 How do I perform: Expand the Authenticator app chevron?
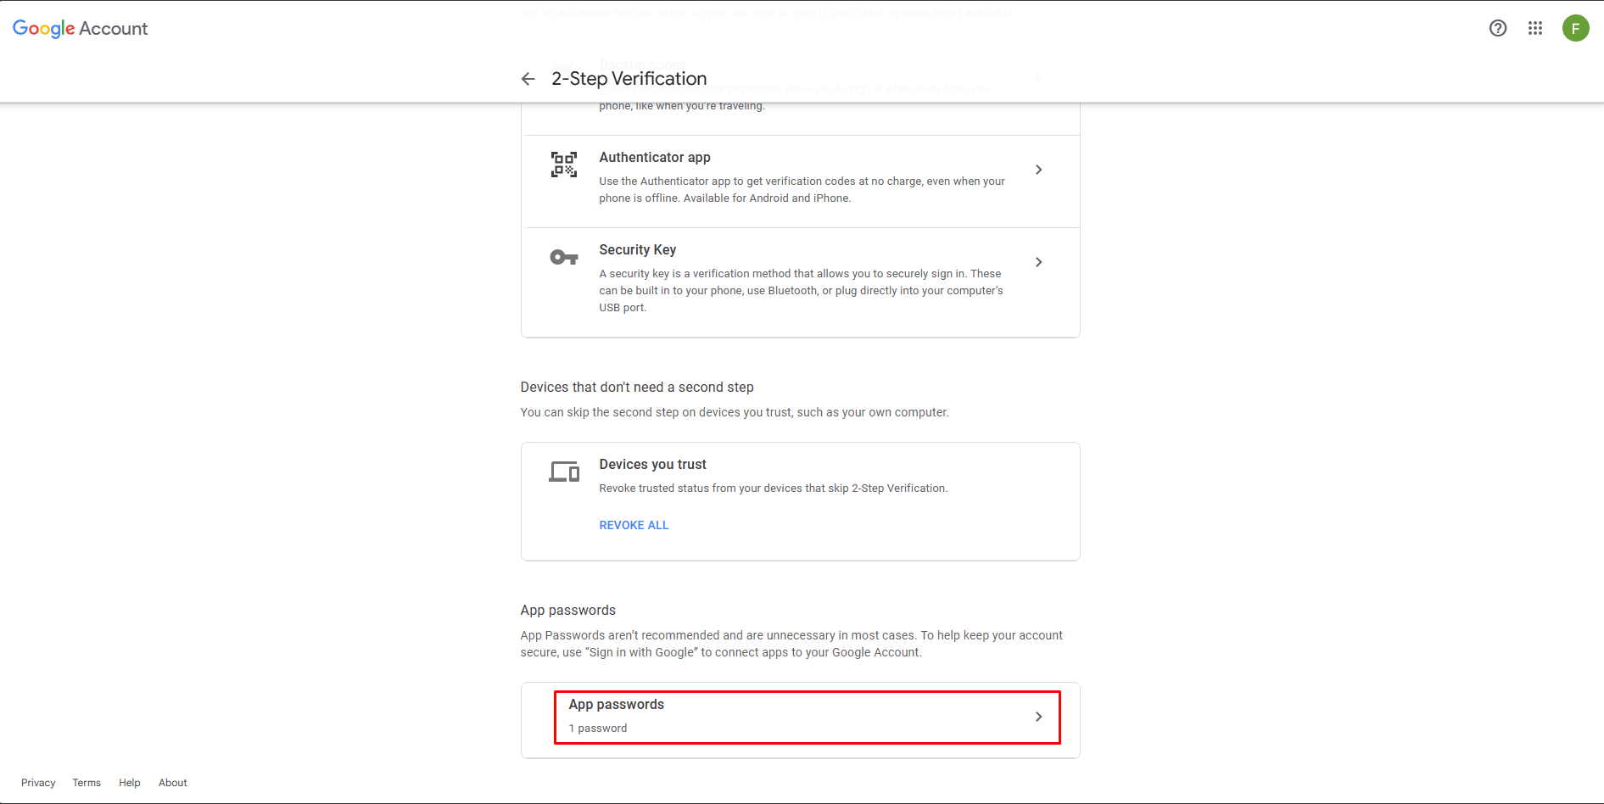point(1038,170)
